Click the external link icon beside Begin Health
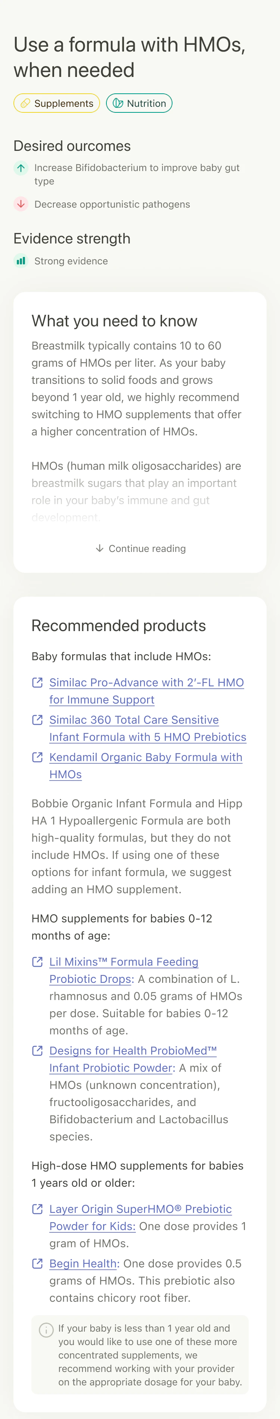 [x=37, y=1264]
